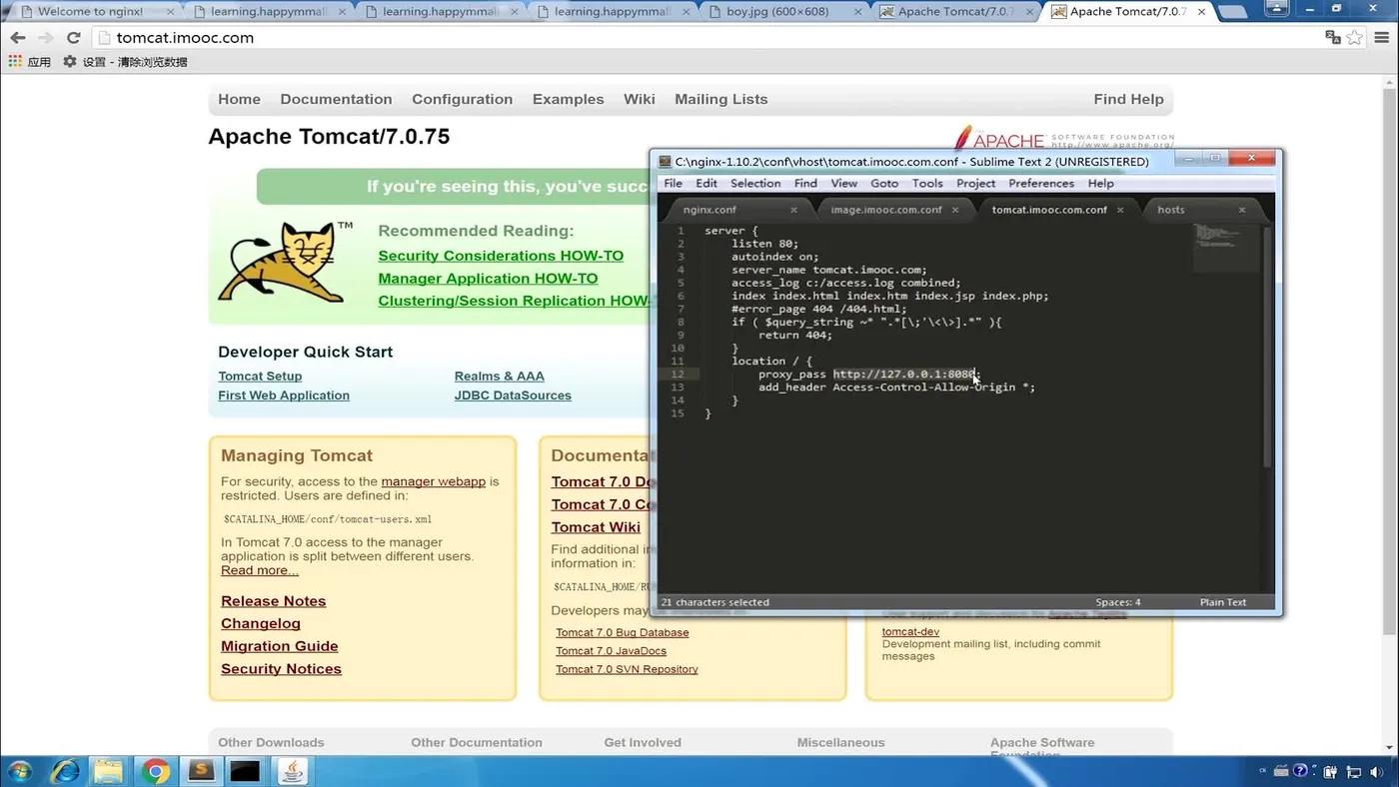Open the File menu in Sublime Text
1399x787 pixels.
(x=674, y=184)
